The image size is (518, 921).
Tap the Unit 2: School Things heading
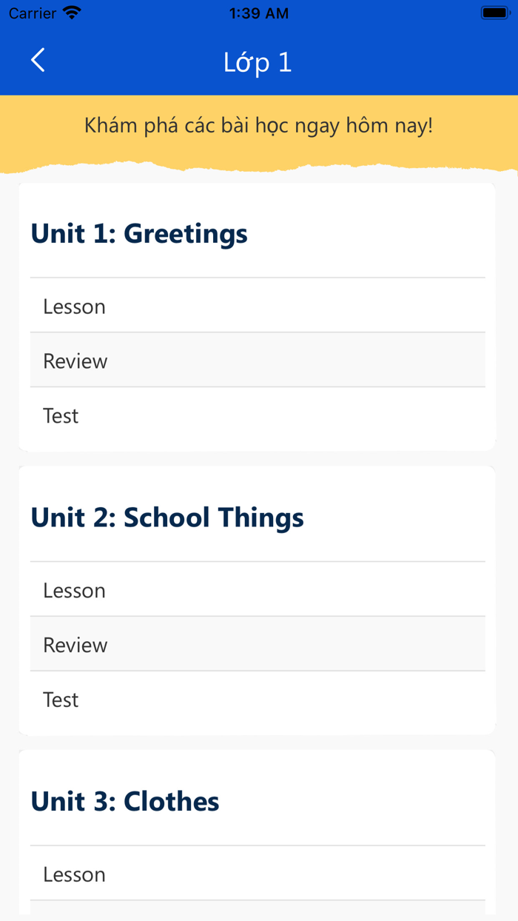[x=167, y=518]
